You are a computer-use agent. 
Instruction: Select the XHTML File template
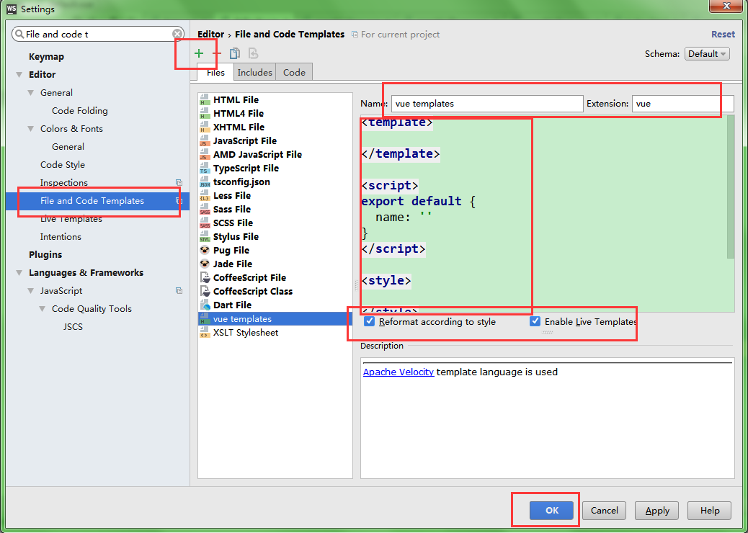tap(275, 127)
